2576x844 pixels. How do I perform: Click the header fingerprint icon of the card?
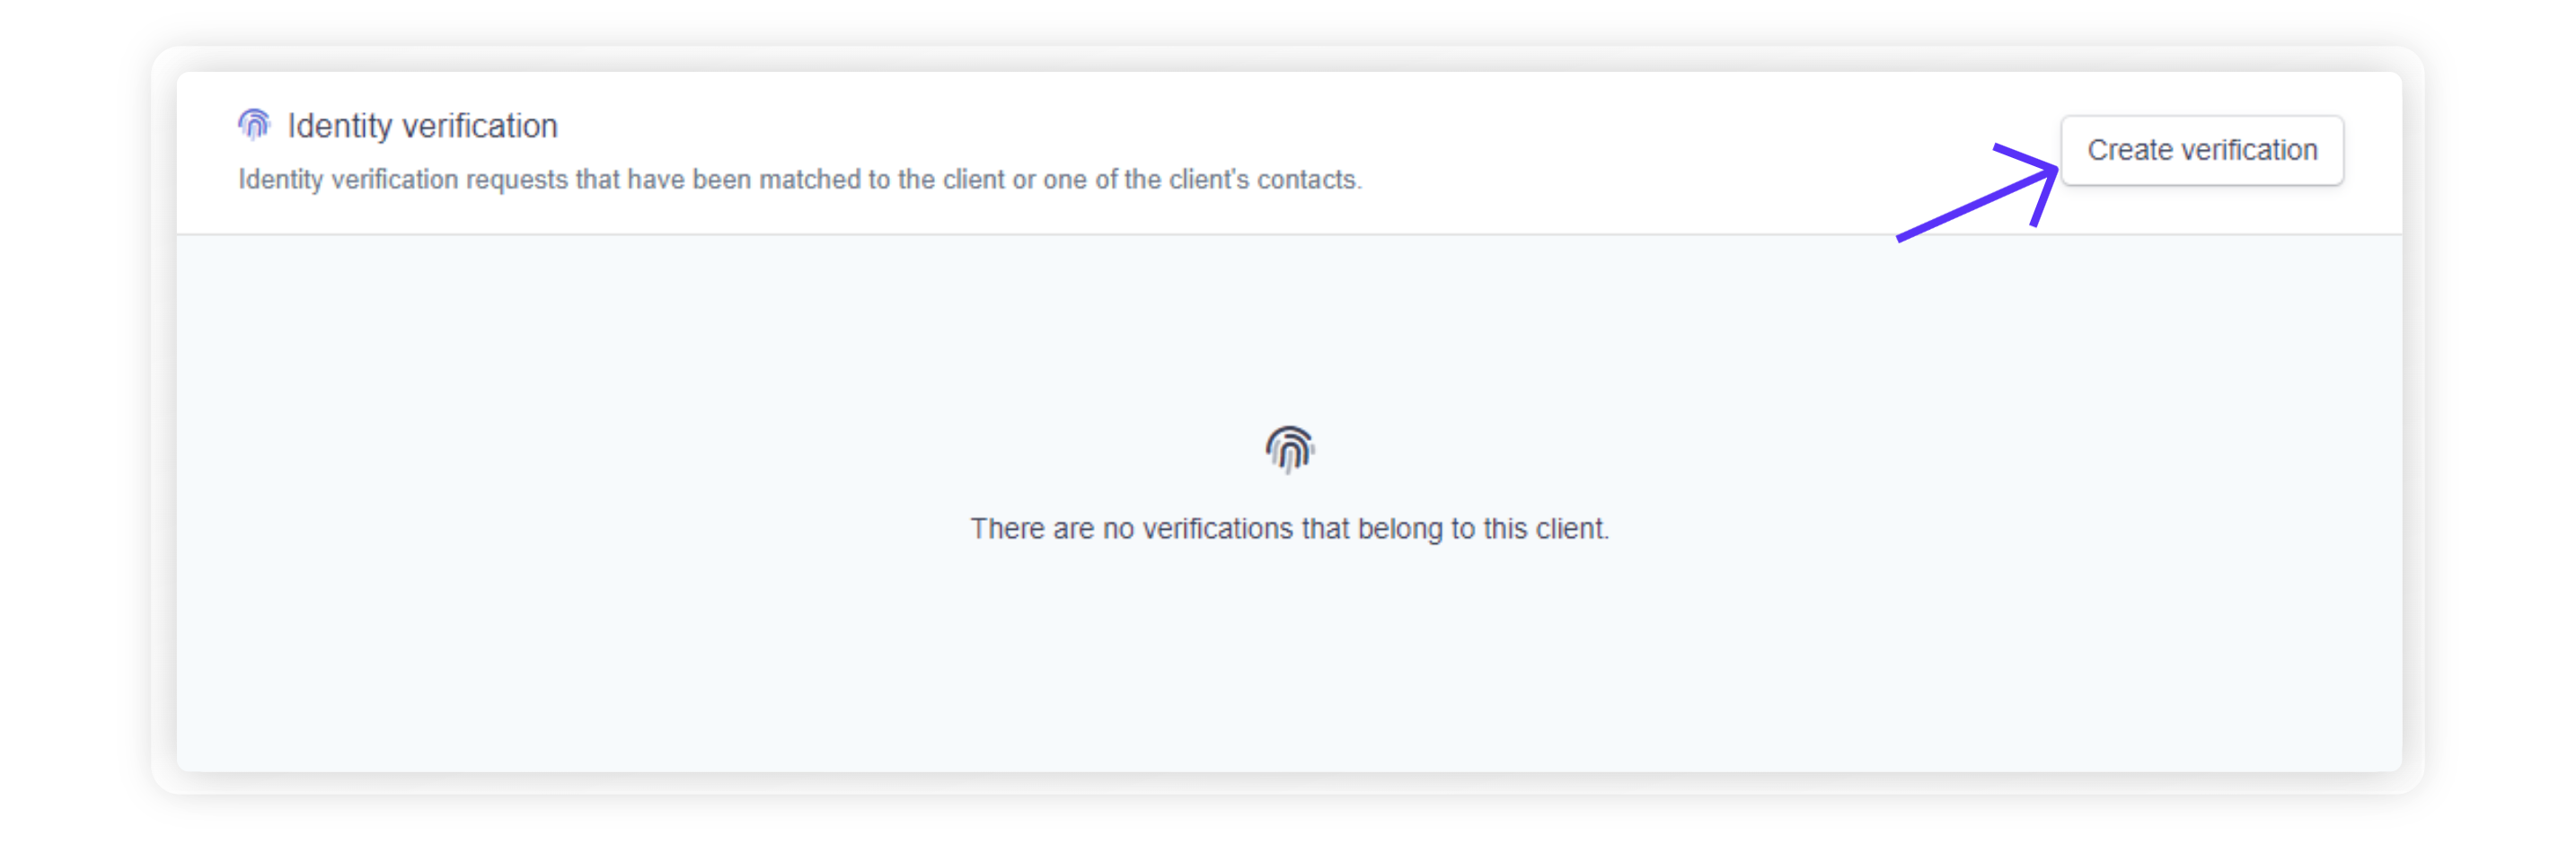(254, 124)
